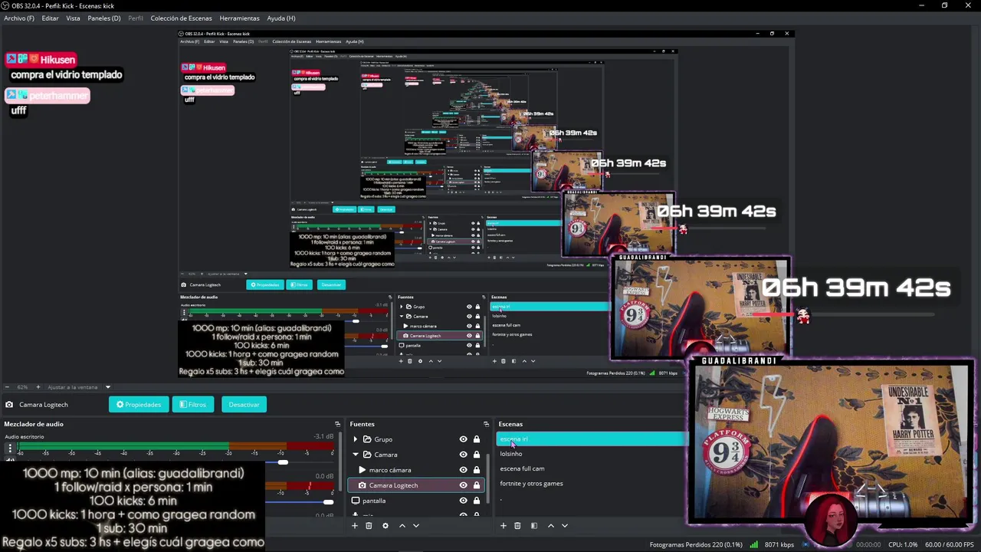Click the Audio escritorio volume slider handle
Viewport: 981px width, 552px height.
[x=283, y=462]
